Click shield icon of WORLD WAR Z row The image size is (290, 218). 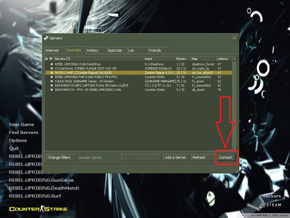tap(52, 73)
